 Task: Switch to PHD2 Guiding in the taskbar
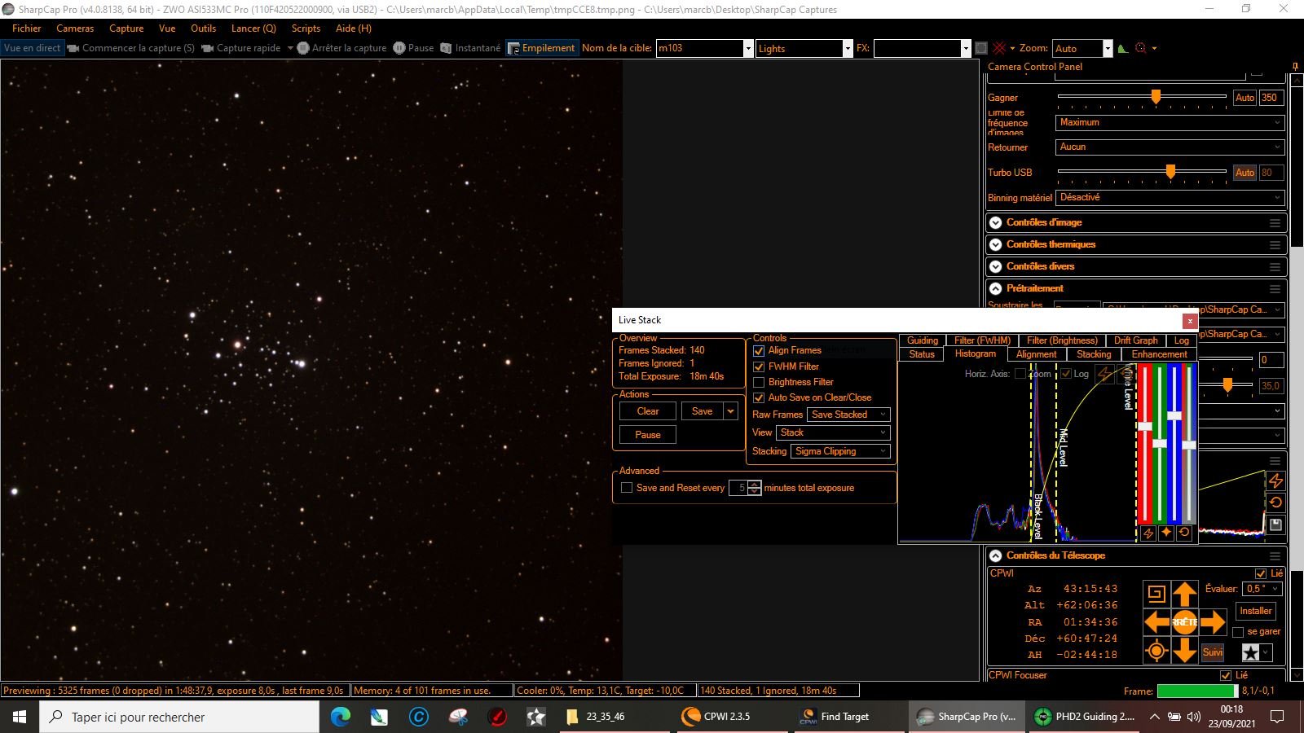coord(1086,717)
